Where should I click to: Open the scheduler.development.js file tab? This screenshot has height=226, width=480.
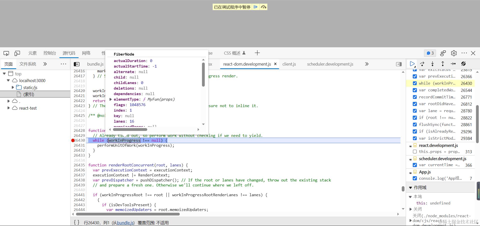tap(330, 64)
